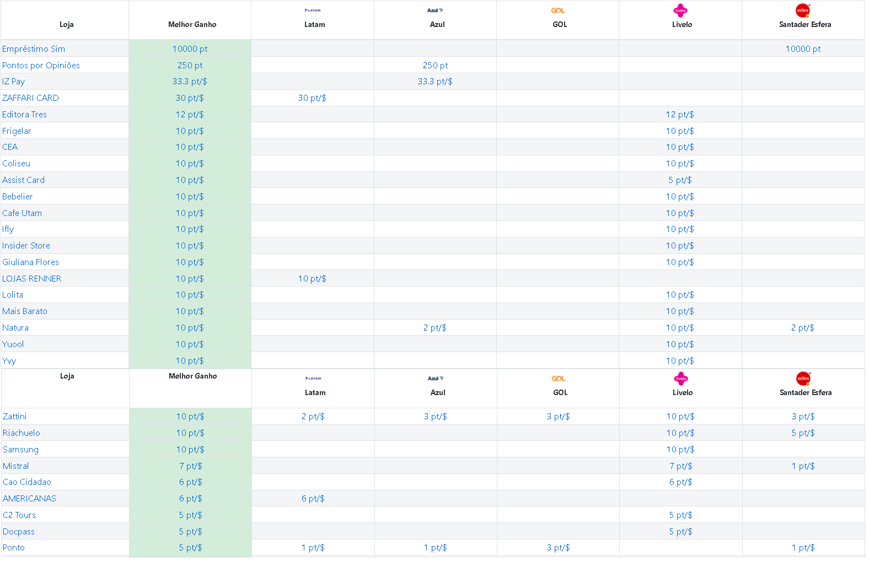Click the GOL logo in top header
869x567 pixels.
coord(558,10)
